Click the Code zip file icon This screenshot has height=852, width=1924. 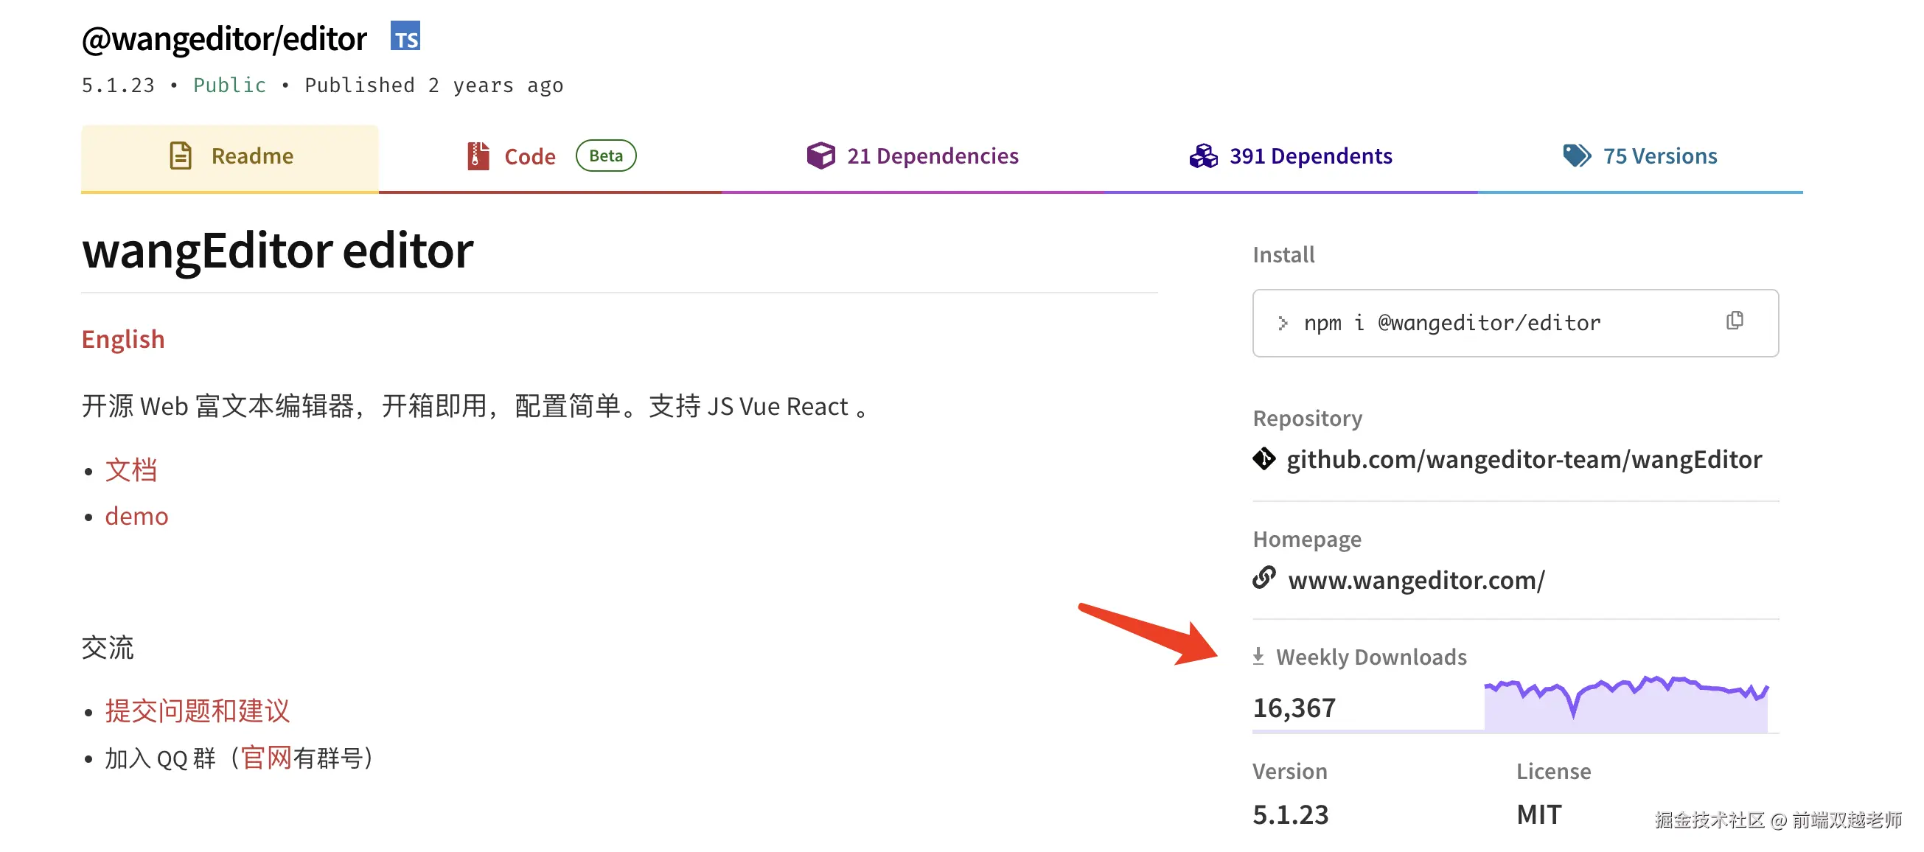(x=478, y=156)
